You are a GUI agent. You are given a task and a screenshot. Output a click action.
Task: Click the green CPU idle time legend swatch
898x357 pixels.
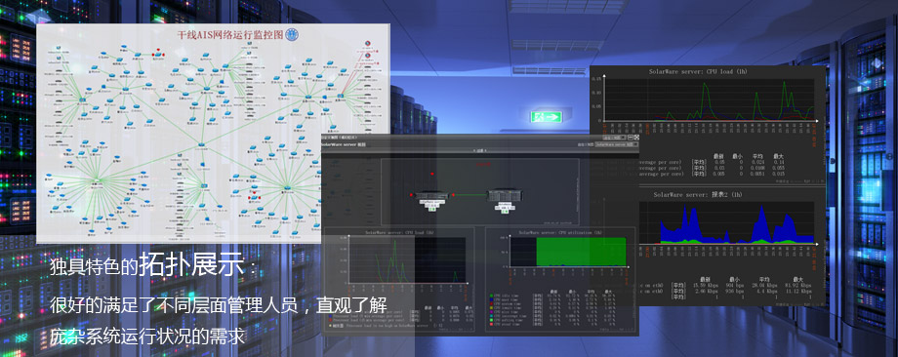(492, 296)
